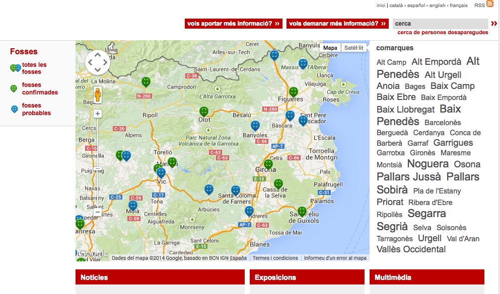Image resolution: width=500 pixels, height=294 pixels.
Task: Click the blue marker near Moià
Action: [x=133, y=206]
